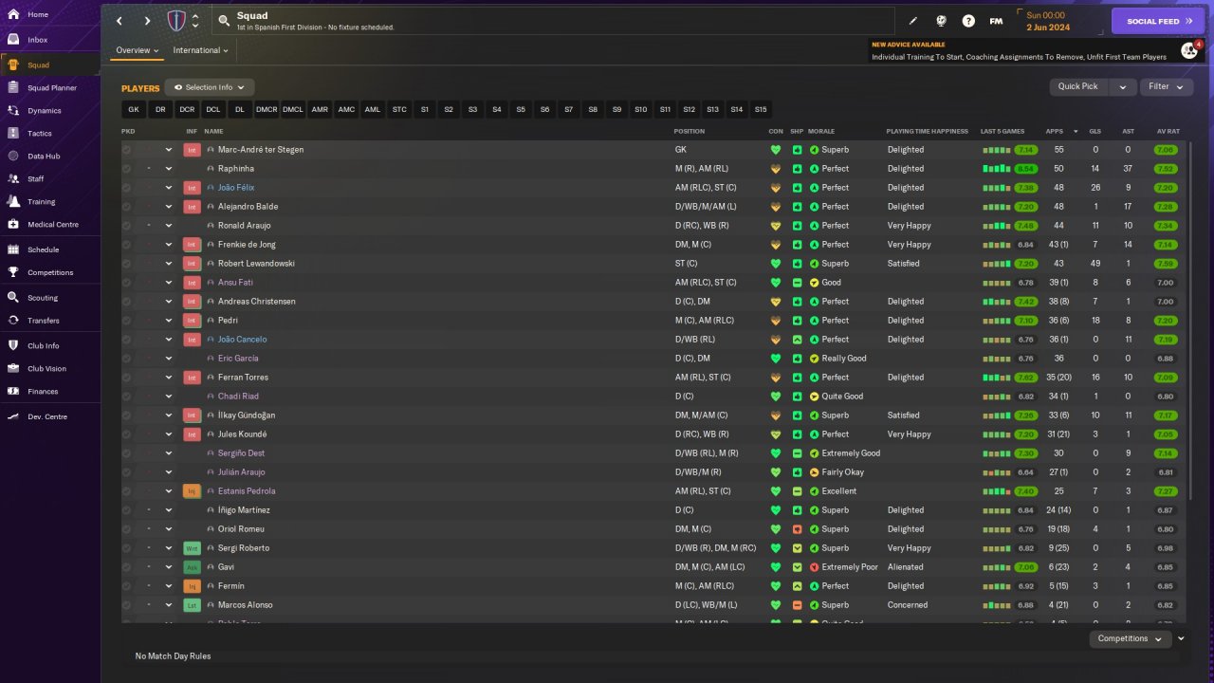Open the Finances sidebar icon
This screenshot has height=683, width=1214.
(13, 391)
